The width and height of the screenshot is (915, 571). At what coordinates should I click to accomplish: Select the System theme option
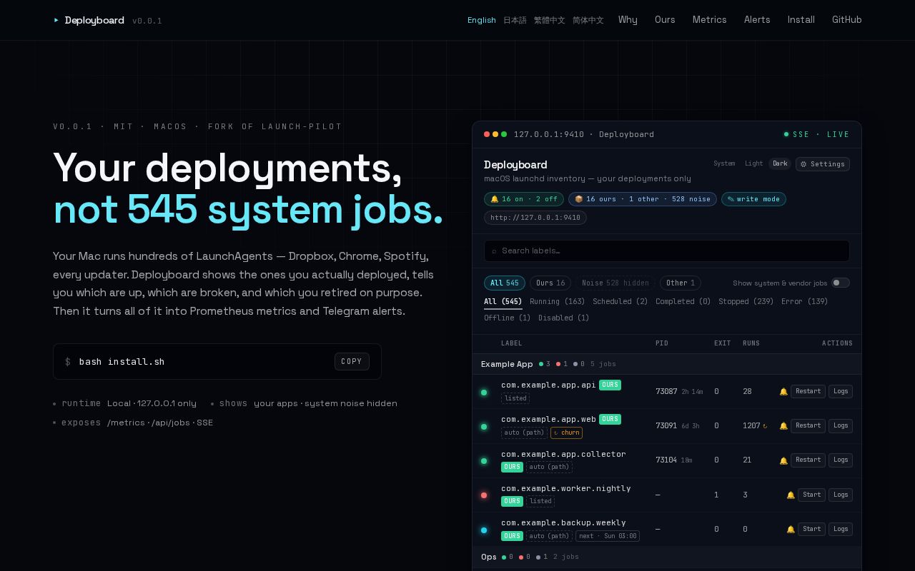coord(724,163)
